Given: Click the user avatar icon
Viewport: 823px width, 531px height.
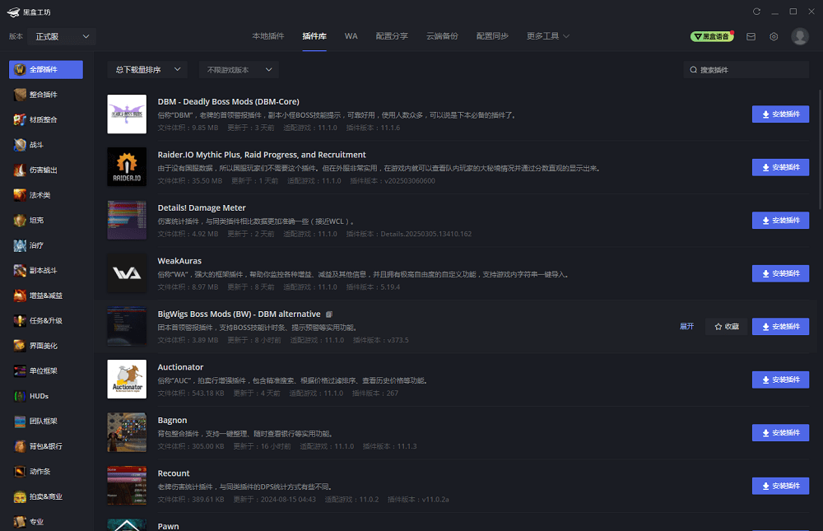Looking at the screenshot, I should 799,36.
